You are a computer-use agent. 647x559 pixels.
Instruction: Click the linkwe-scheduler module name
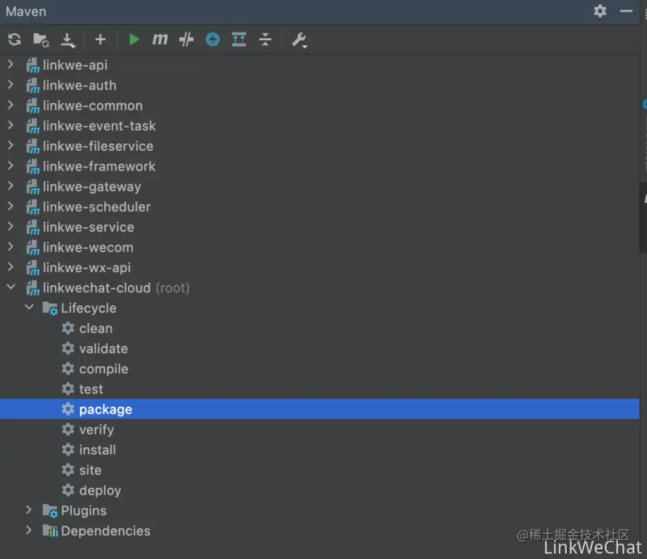pos(96,207)
